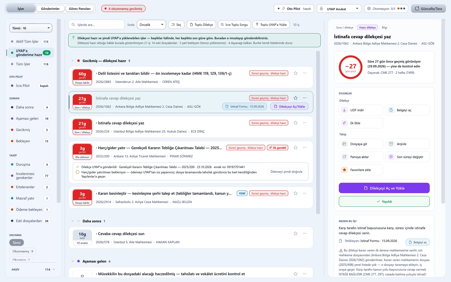Click the Dilekçeyi Aç ve Yükle button
451x282 pixels.
(384, 188)
